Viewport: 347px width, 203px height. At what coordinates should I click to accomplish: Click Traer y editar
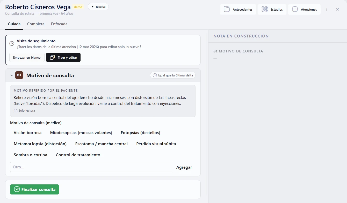(63, 57)
